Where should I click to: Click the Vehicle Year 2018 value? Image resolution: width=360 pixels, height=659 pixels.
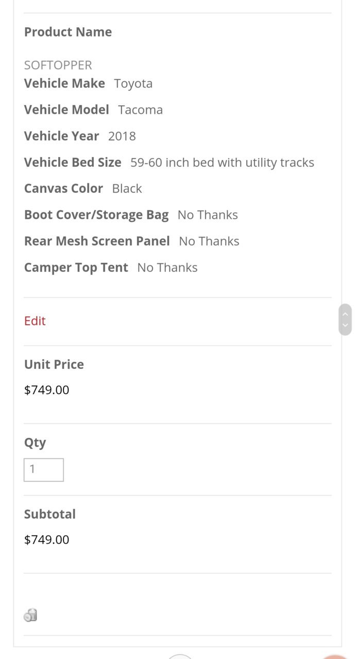tap(122, 136)
